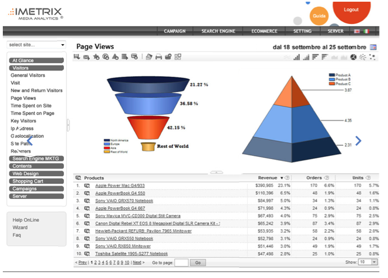This screenshot has height=278, width=388.
Task: Open the calendar date range picker
Action: (x=373, y=47)
